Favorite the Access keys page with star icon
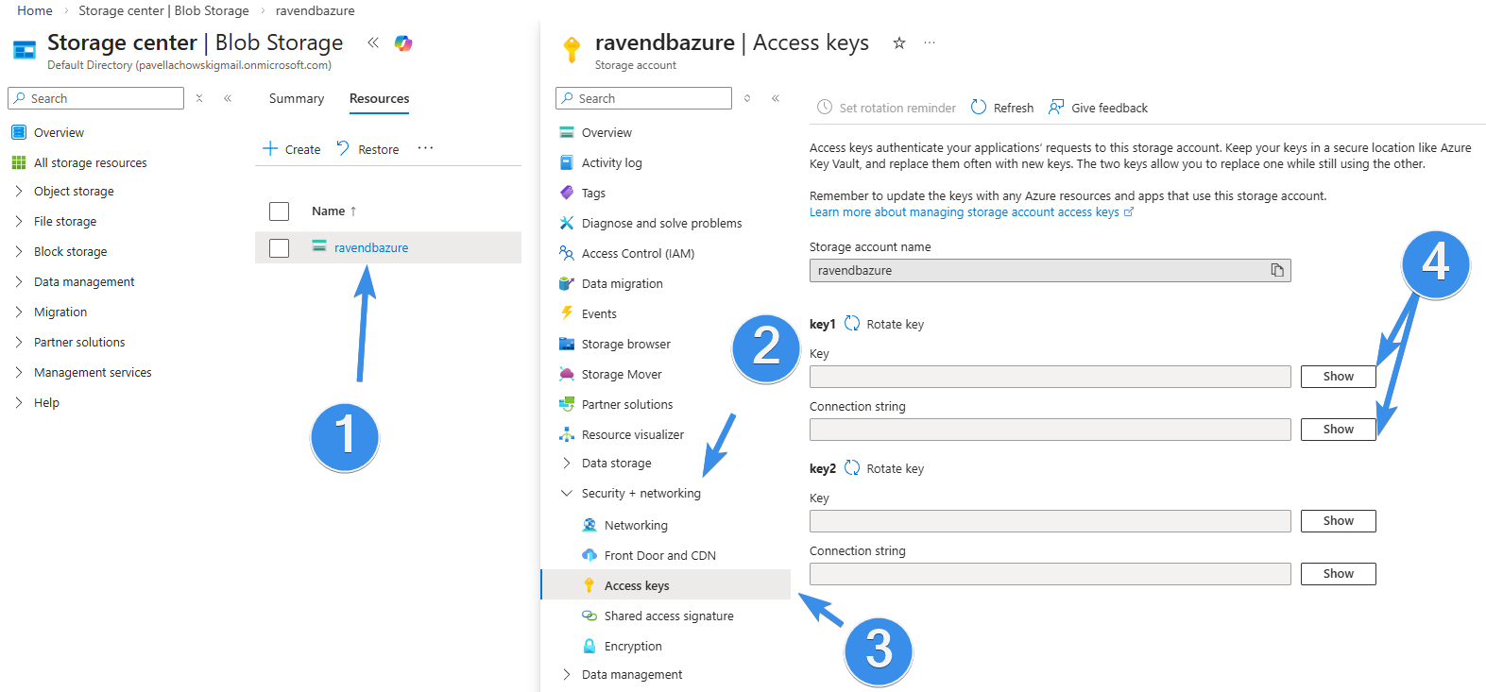 click(899, 43)
